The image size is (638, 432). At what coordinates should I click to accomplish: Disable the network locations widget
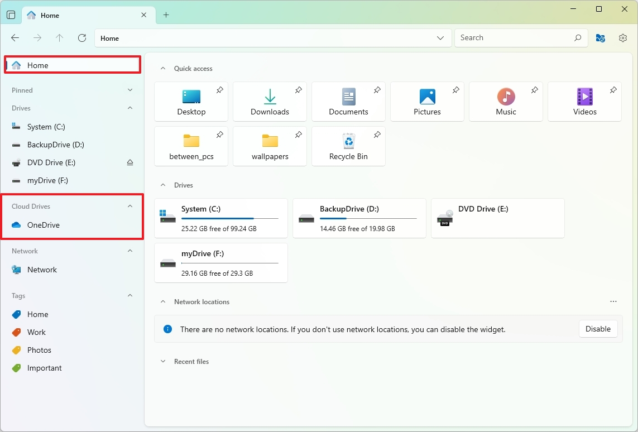(x=598, y=329)
